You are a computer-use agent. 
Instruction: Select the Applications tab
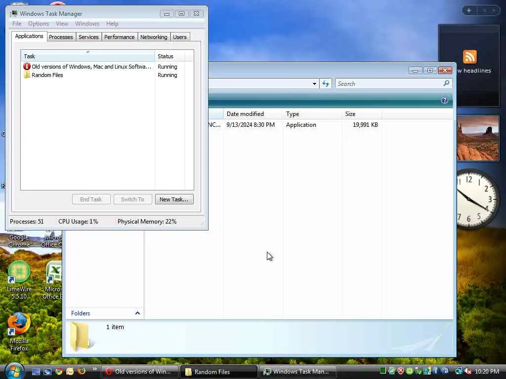pyautogui.click(x=29, y=36)
